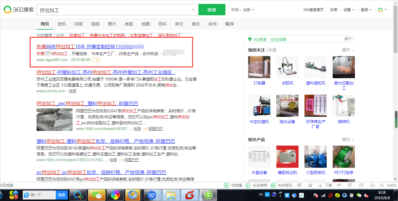Image resolution: width=398 pixels, height=201 pixels.
Task: Open the 点胶机 product thumbnail
Action: [287, 67]
